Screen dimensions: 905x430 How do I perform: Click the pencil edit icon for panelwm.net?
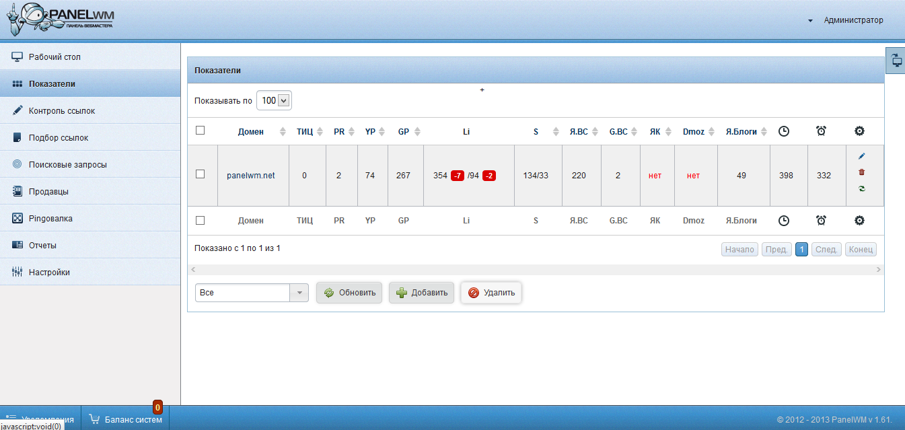(861, 156)
